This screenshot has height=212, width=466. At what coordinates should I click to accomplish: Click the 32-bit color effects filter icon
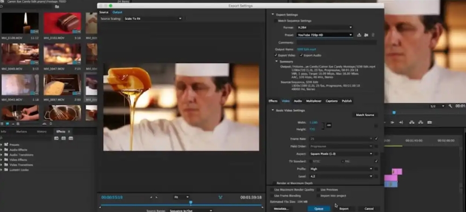63,138
